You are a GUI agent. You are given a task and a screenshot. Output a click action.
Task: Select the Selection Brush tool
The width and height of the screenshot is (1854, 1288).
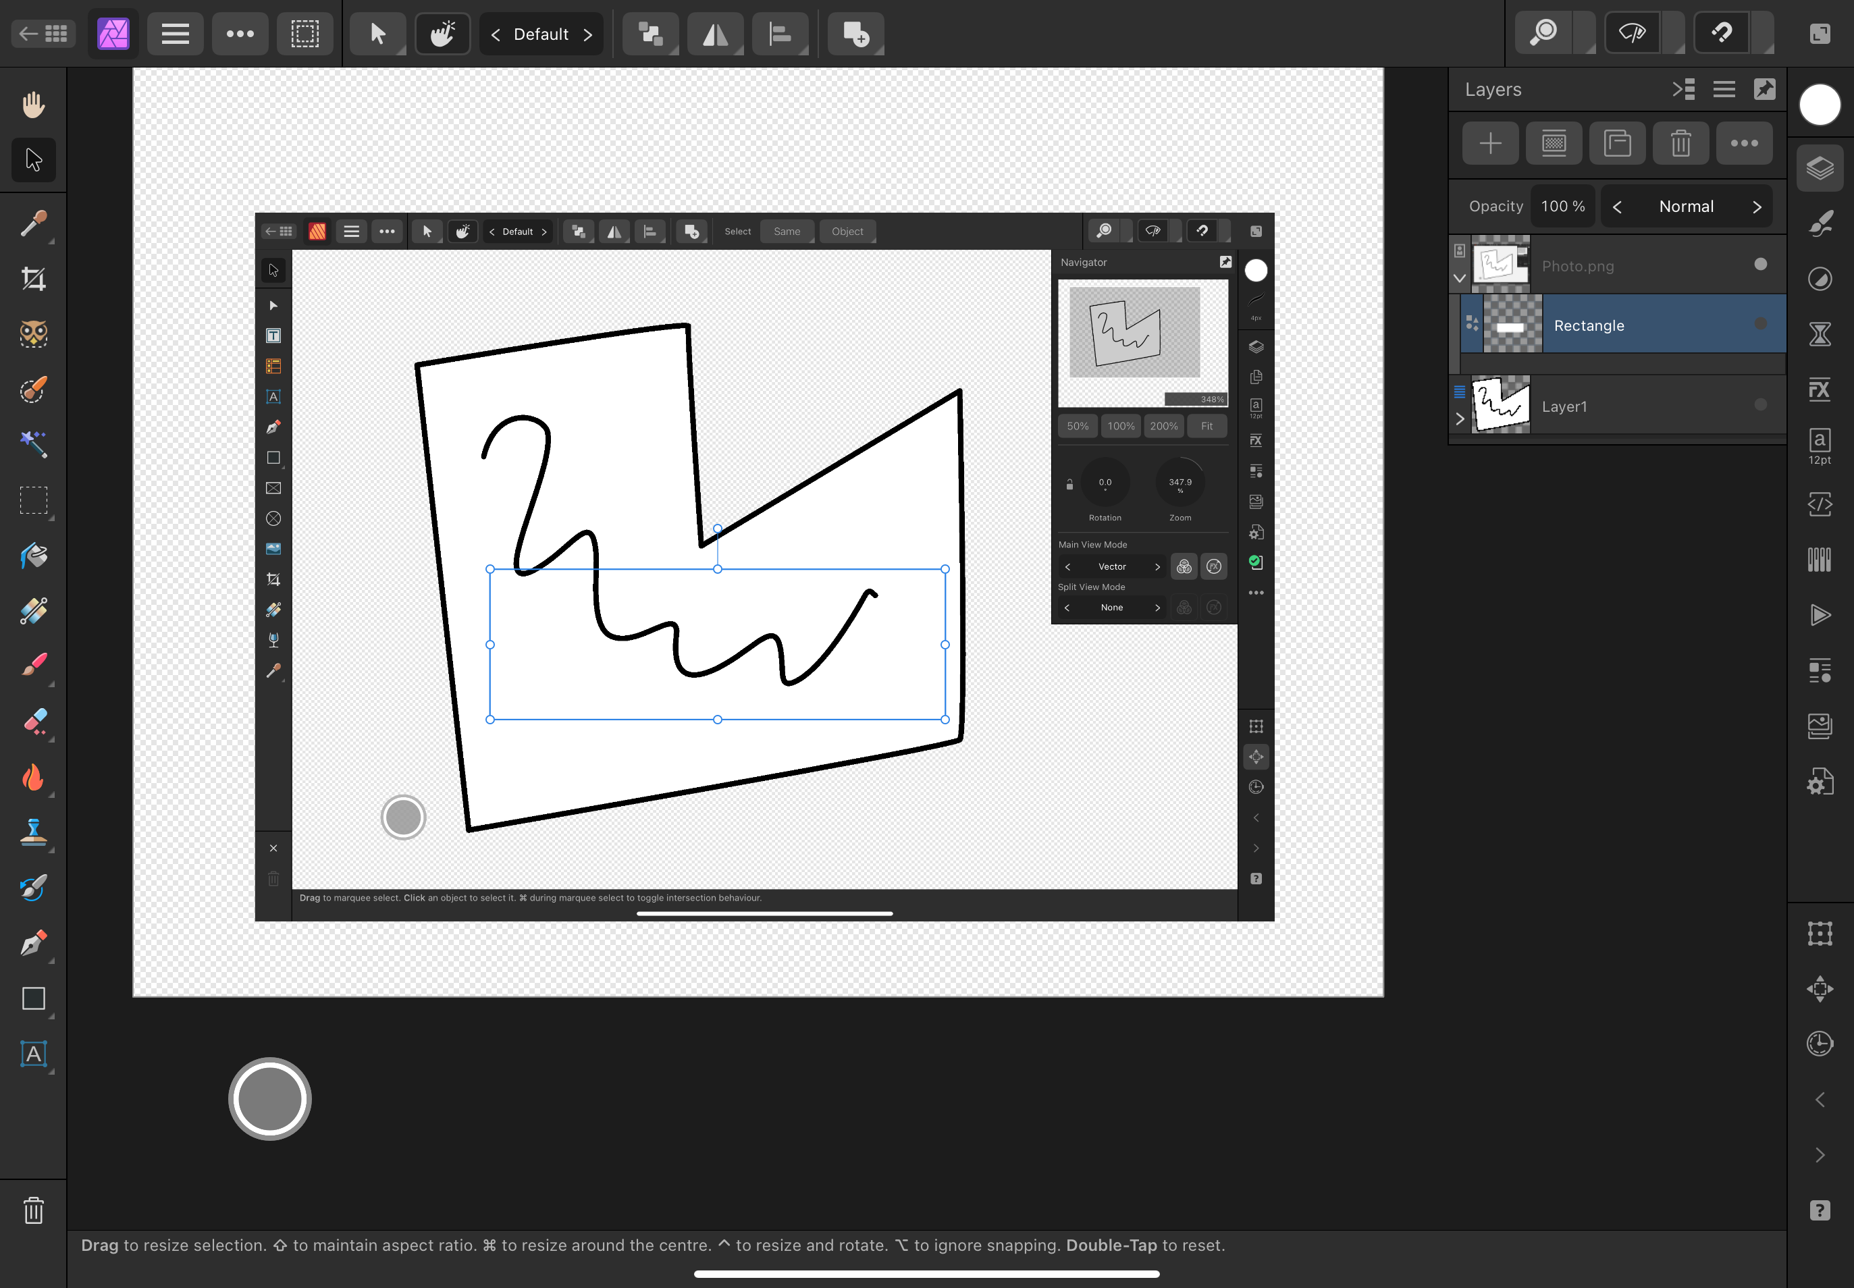tap(33, 390)
